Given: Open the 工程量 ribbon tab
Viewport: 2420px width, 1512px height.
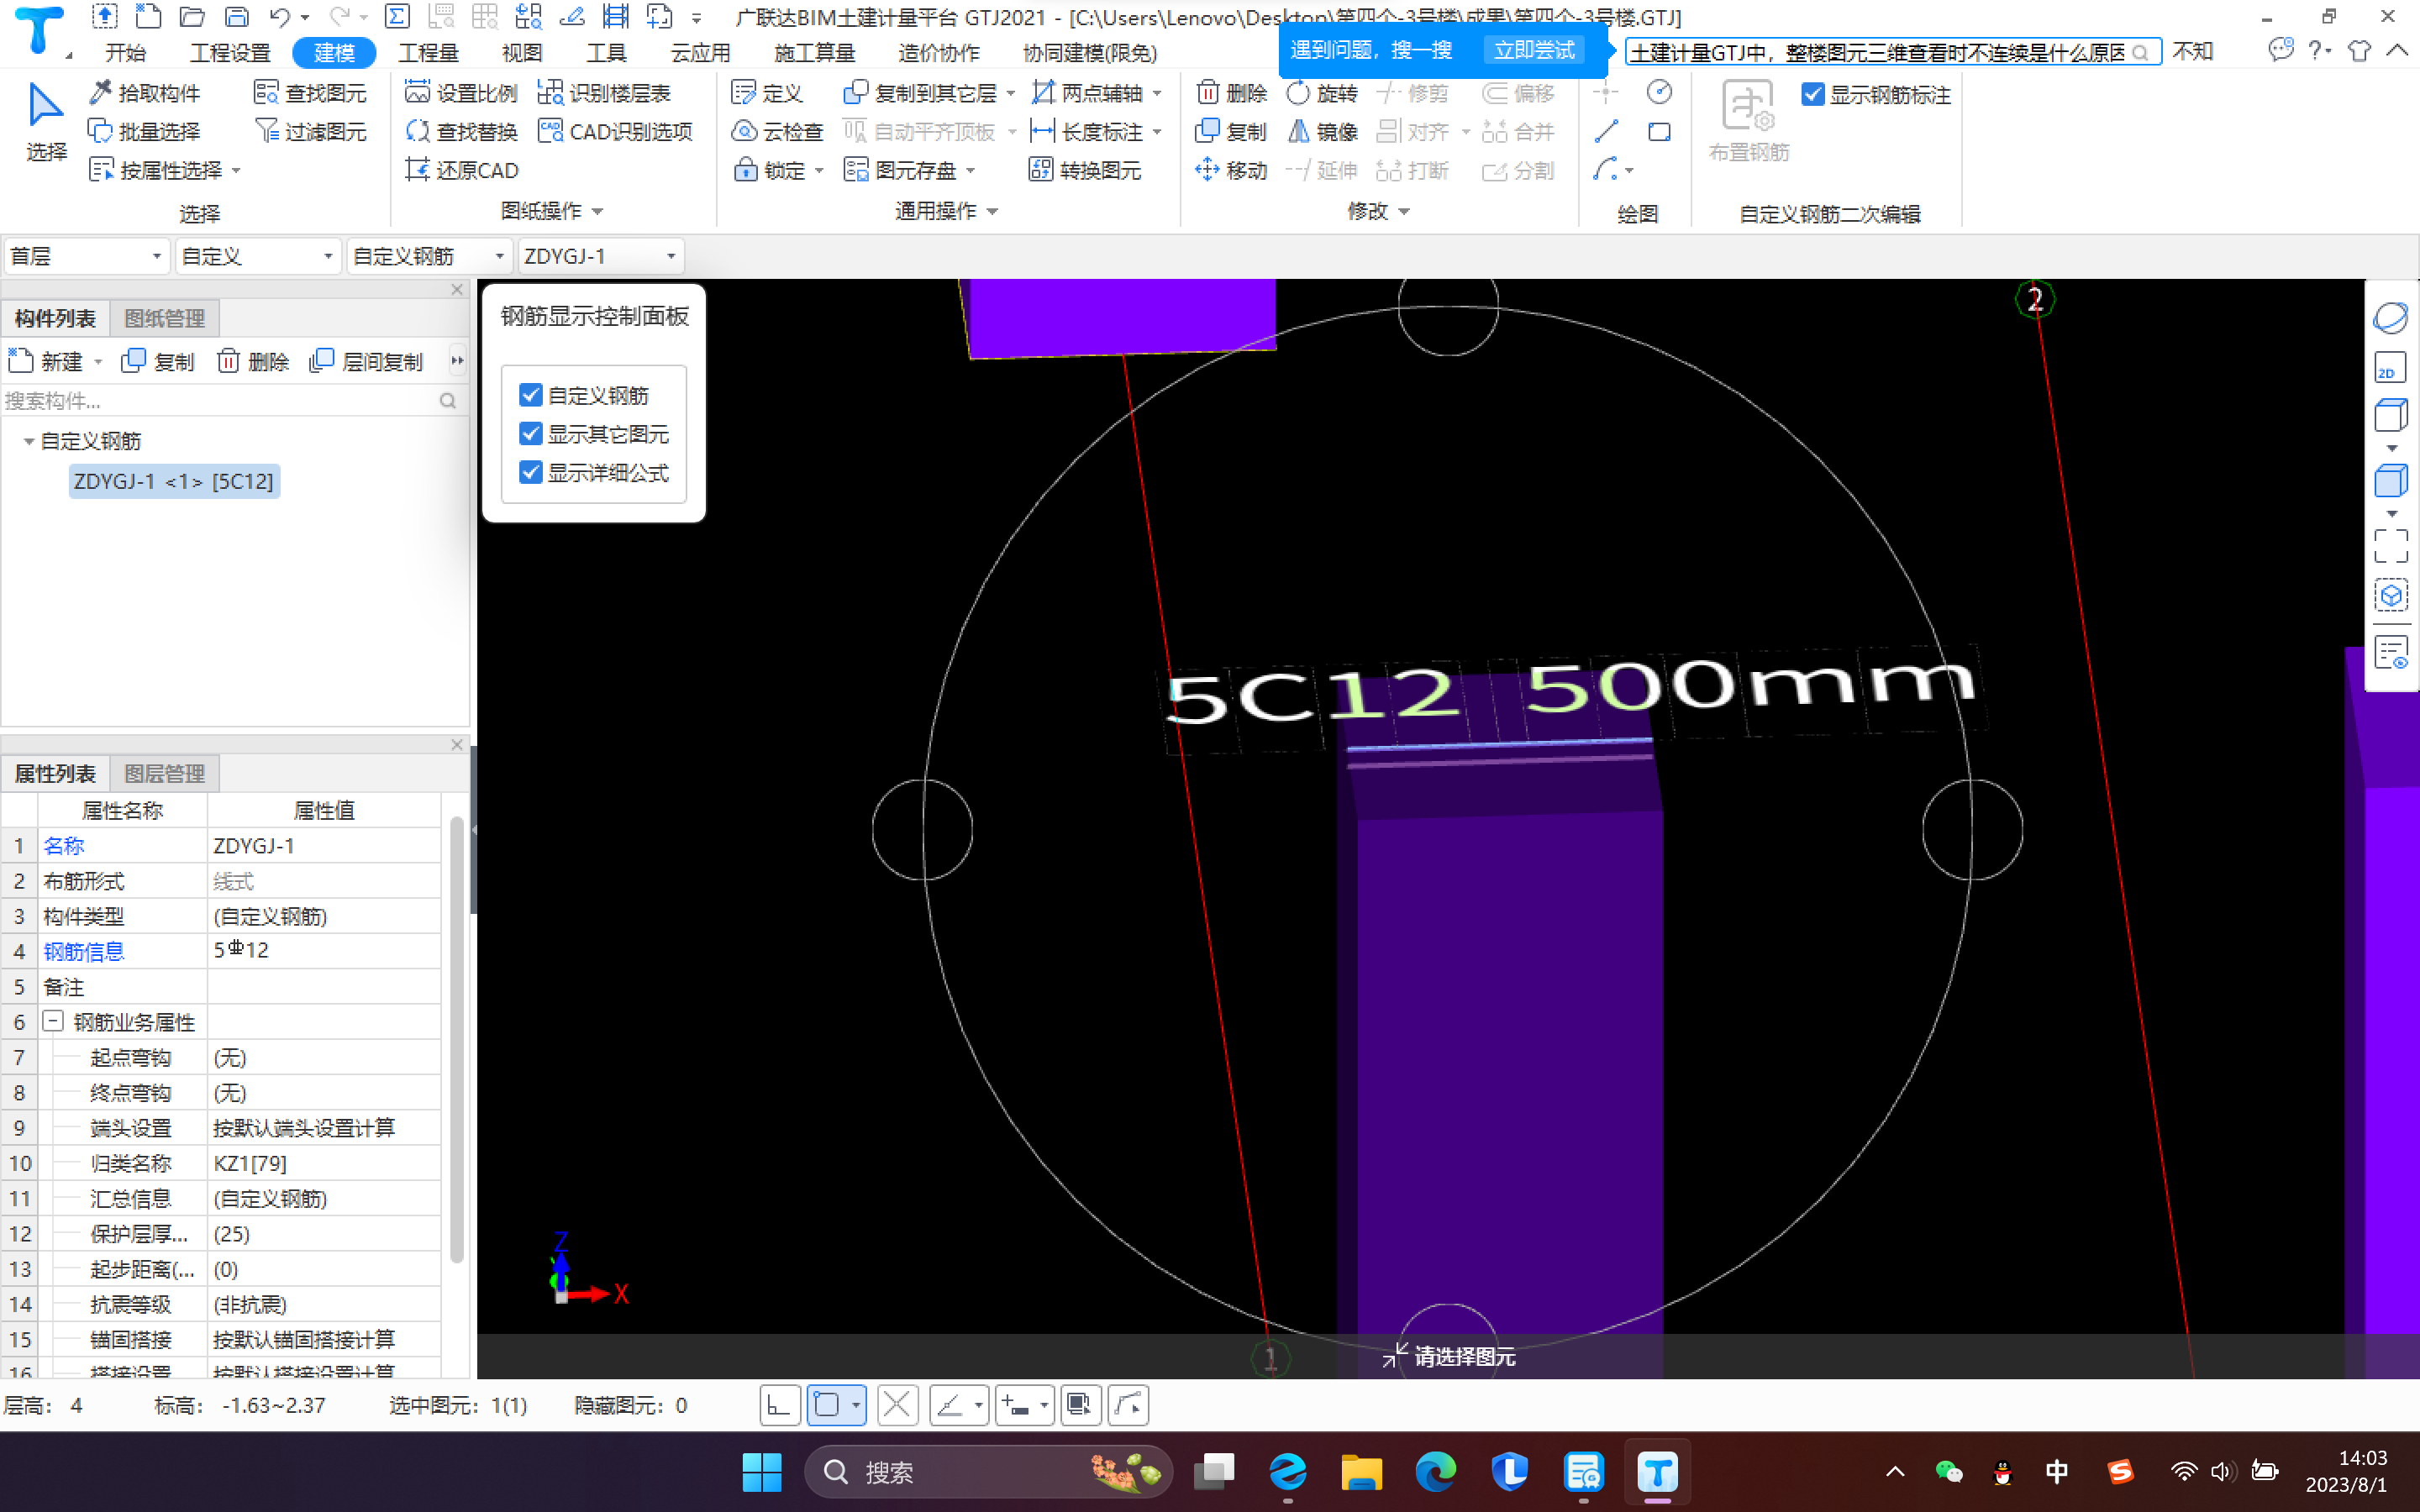Looking at the screenshot, I should point(428,53).
